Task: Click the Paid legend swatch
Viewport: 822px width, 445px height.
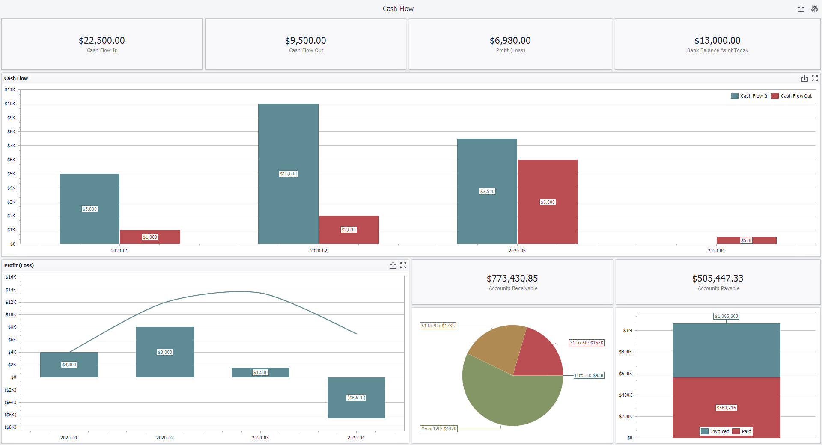Action: click(x=736, y=431)
